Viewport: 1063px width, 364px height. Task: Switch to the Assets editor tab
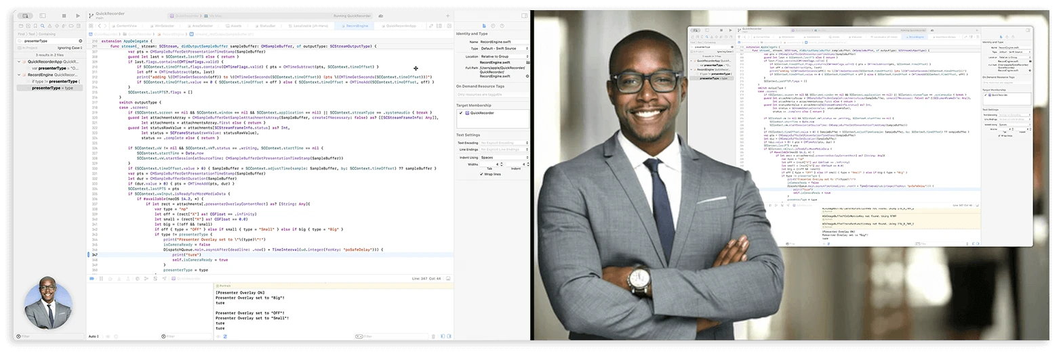click(x=233, y=26)
